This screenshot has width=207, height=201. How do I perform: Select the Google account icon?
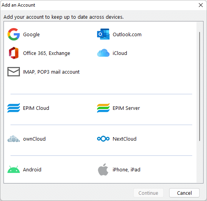14,34
